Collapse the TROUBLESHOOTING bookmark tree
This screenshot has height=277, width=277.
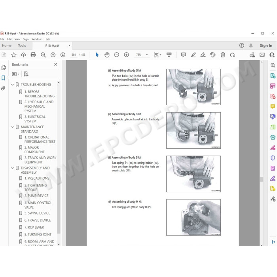pyautogui.click(x=12, y=85)
